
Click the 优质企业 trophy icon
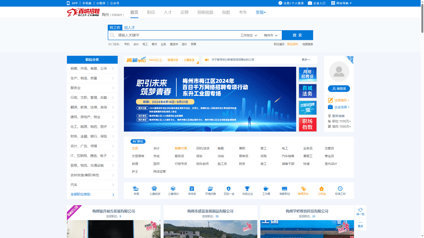(247, 189)
